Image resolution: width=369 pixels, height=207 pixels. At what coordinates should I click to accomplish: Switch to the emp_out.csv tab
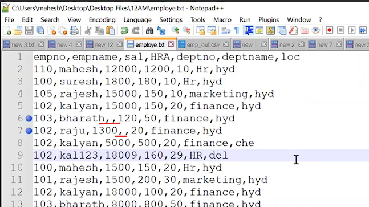[x=204, y=44]
